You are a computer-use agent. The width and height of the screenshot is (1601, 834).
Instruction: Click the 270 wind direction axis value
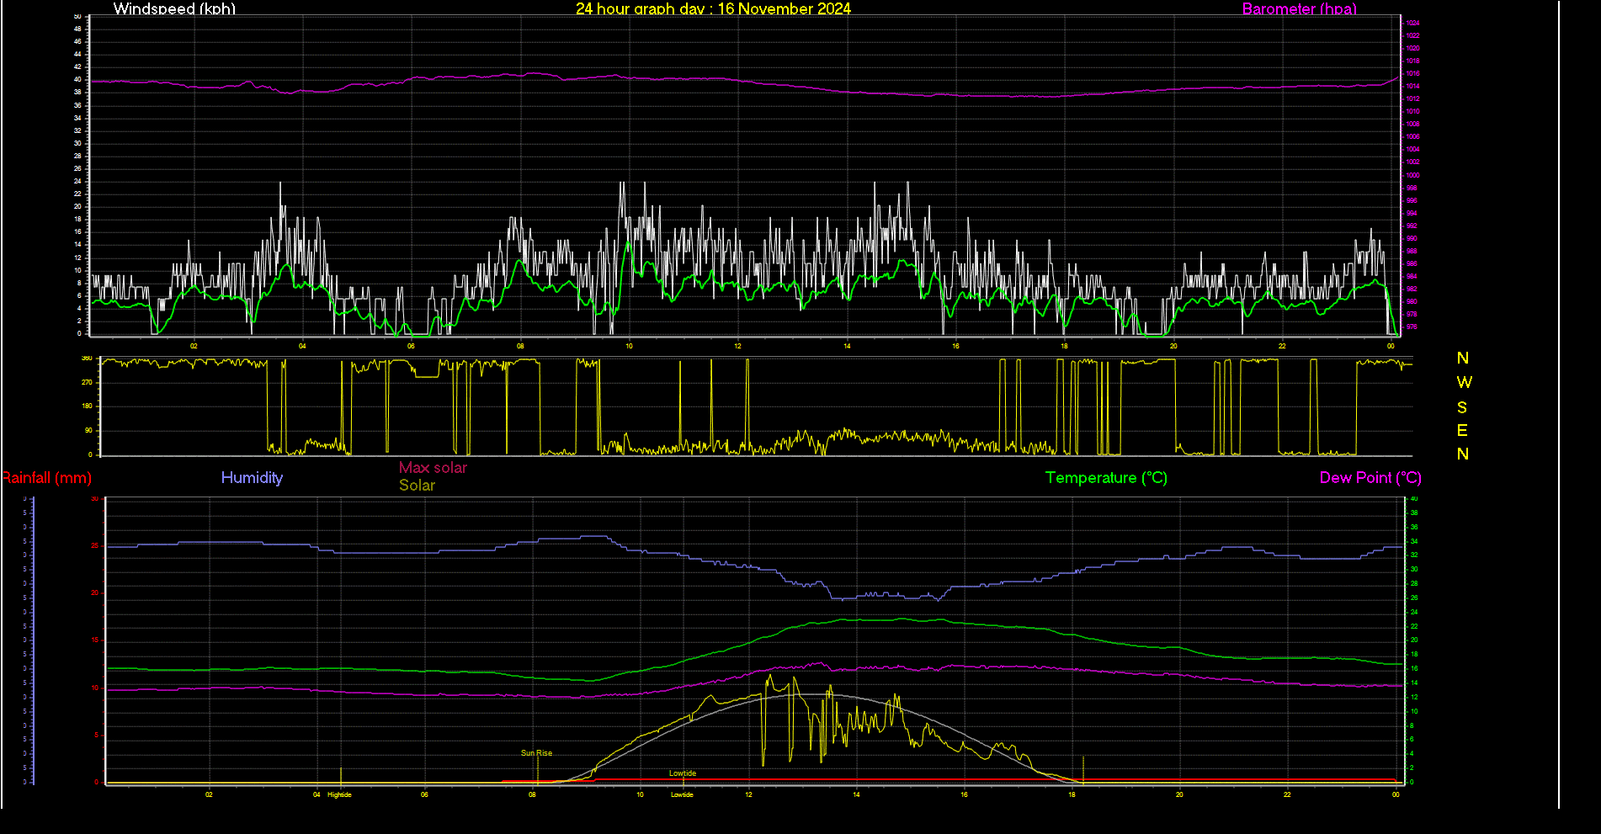point(87,382)
